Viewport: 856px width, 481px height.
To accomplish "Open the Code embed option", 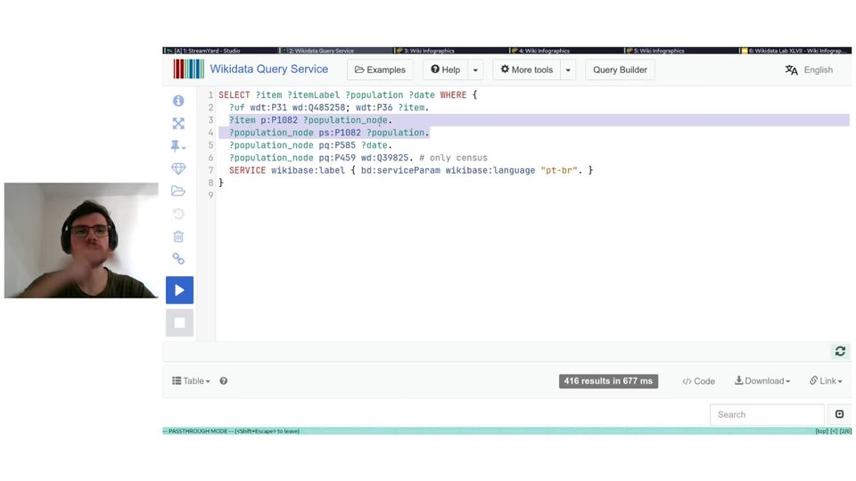I will (698, 381).
